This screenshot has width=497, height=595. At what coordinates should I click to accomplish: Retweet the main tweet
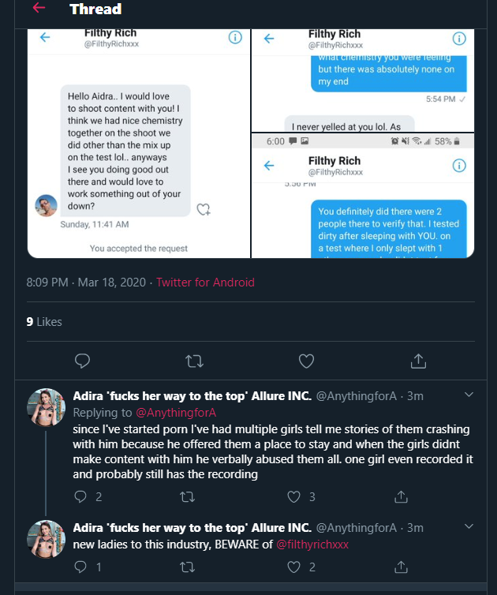tap(193, 361)
